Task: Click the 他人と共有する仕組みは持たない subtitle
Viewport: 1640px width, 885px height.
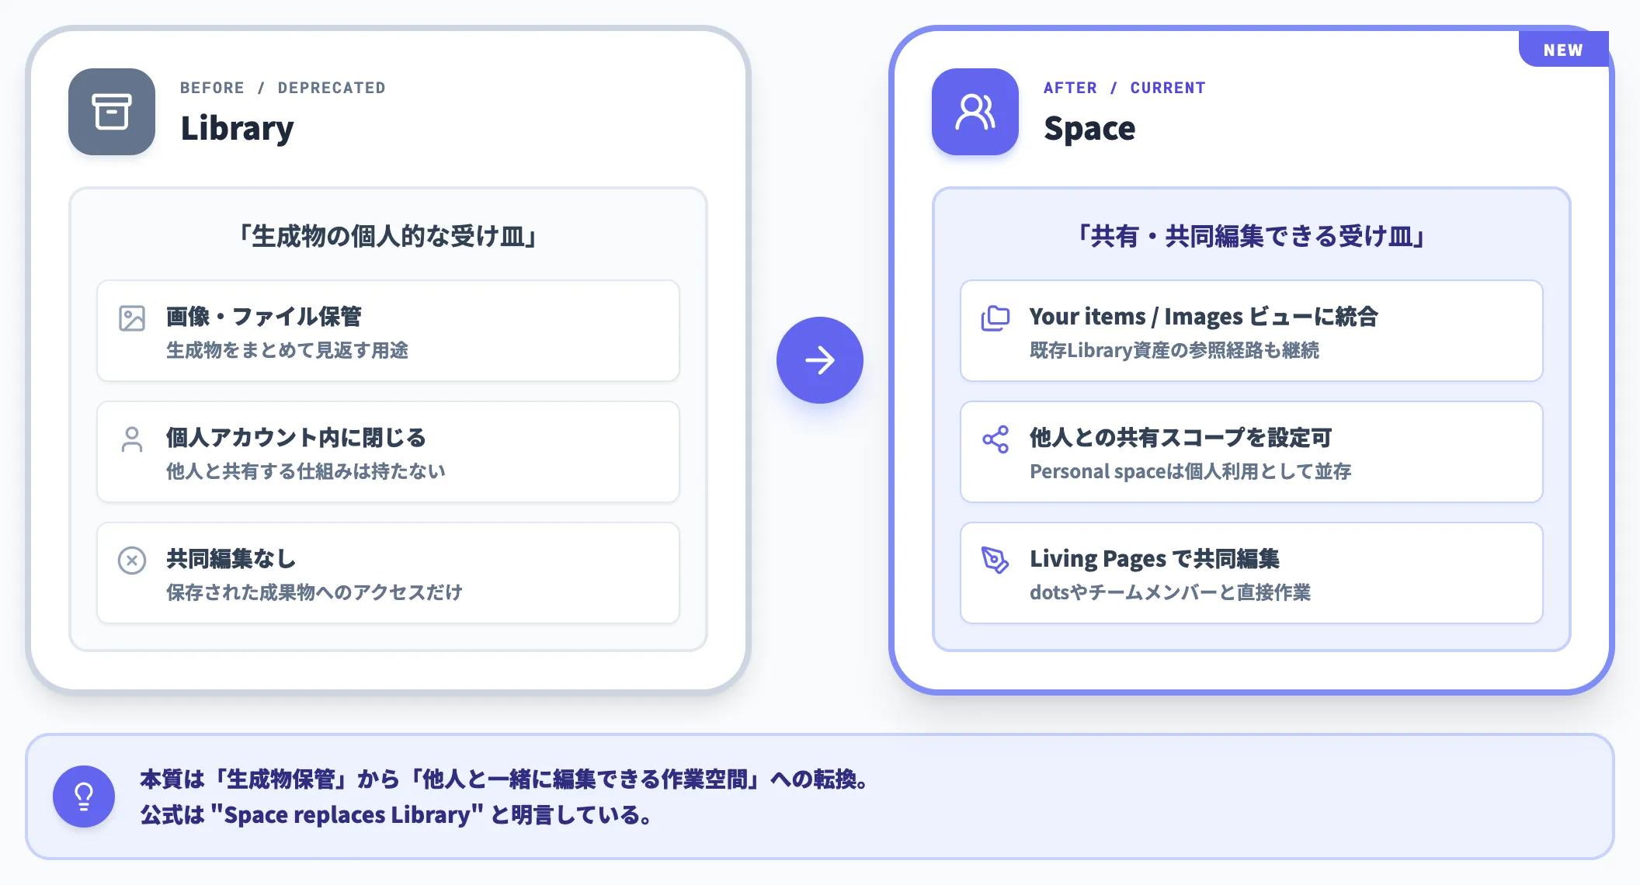Action: pyautogui.click(x=306, y=471)
